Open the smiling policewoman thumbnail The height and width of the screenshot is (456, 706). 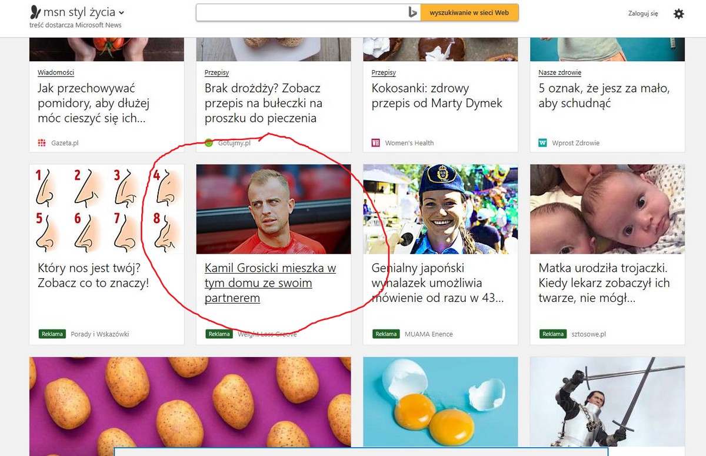coord(441,209)
